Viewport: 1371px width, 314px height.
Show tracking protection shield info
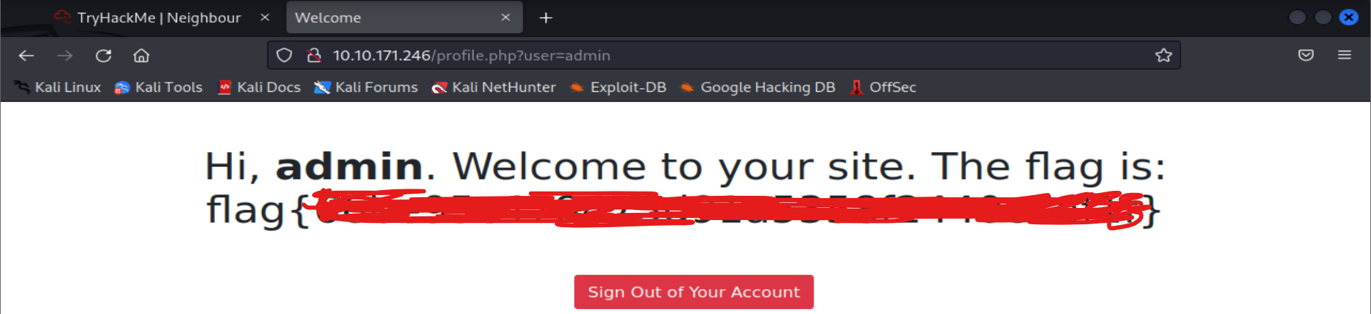(x=284, y=56)
